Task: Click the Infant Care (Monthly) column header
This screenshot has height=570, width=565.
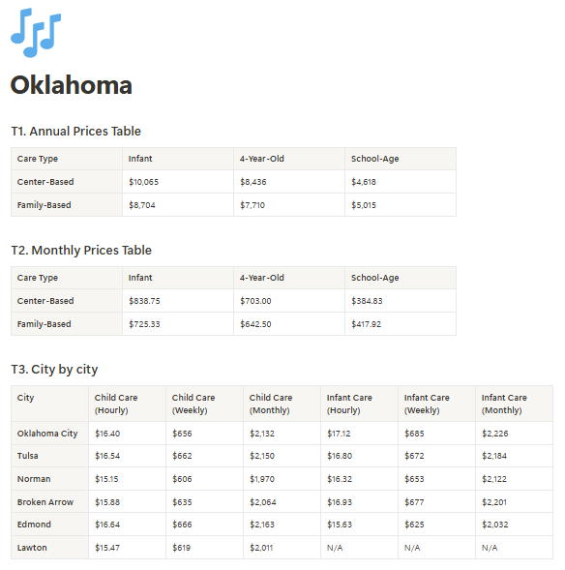Action: click(x=514, y=404)
